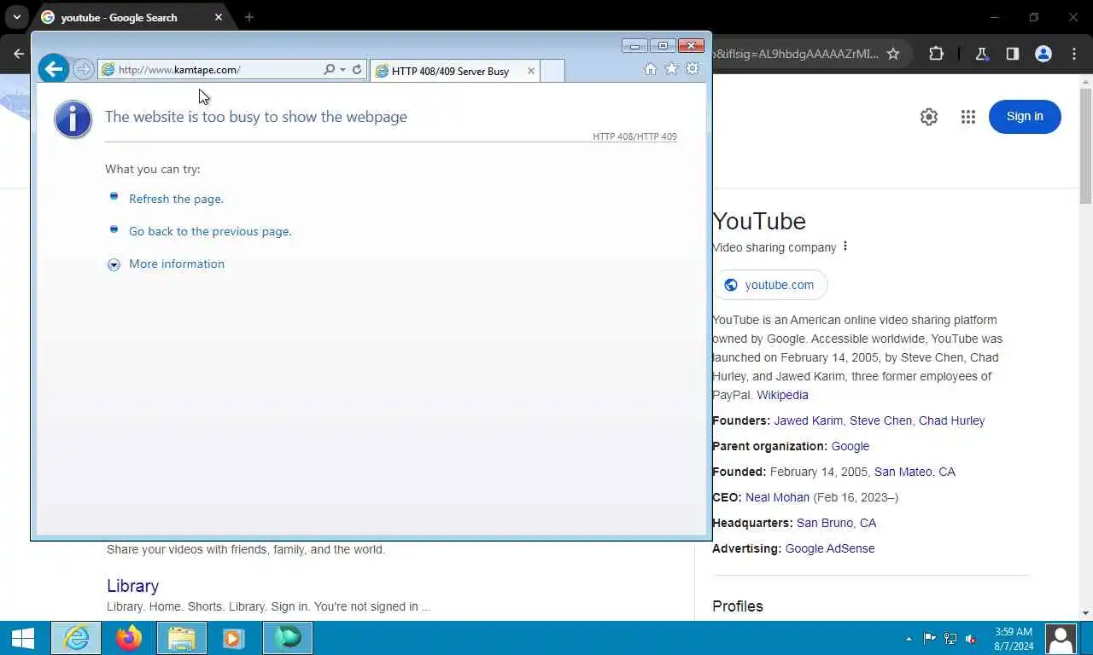Screen dimensions: 1093x655
Task: Open a new blank tab in Internet Explorer
Action: tap(552, 71)
